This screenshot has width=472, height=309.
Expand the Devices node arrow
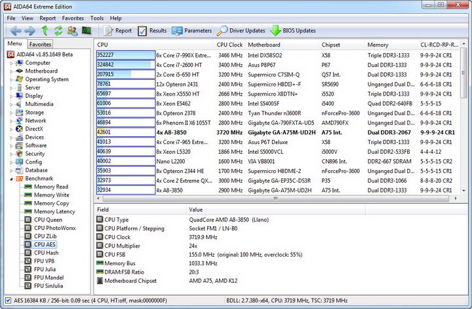click(11, 137)
